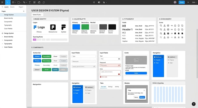This screenshot has height=108, width=198.
Task: Click the Share button
Action: pyautogui.click(x=182, y=2)
